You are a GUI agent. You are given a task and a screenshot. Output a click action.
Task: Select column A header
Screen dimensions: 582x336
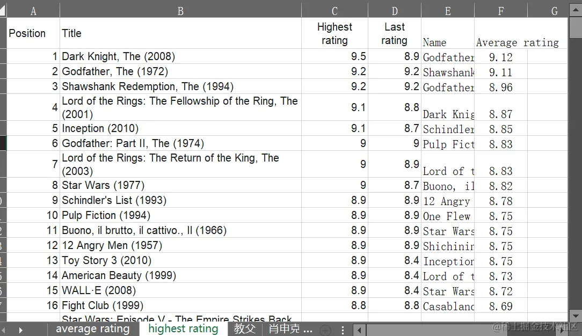(33, 11)
